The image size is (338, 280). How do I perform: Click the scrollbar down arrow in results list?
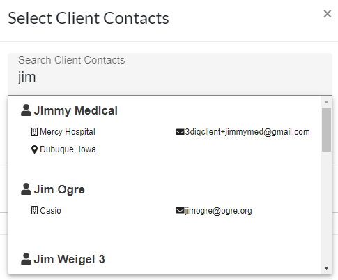coord(326,268)
